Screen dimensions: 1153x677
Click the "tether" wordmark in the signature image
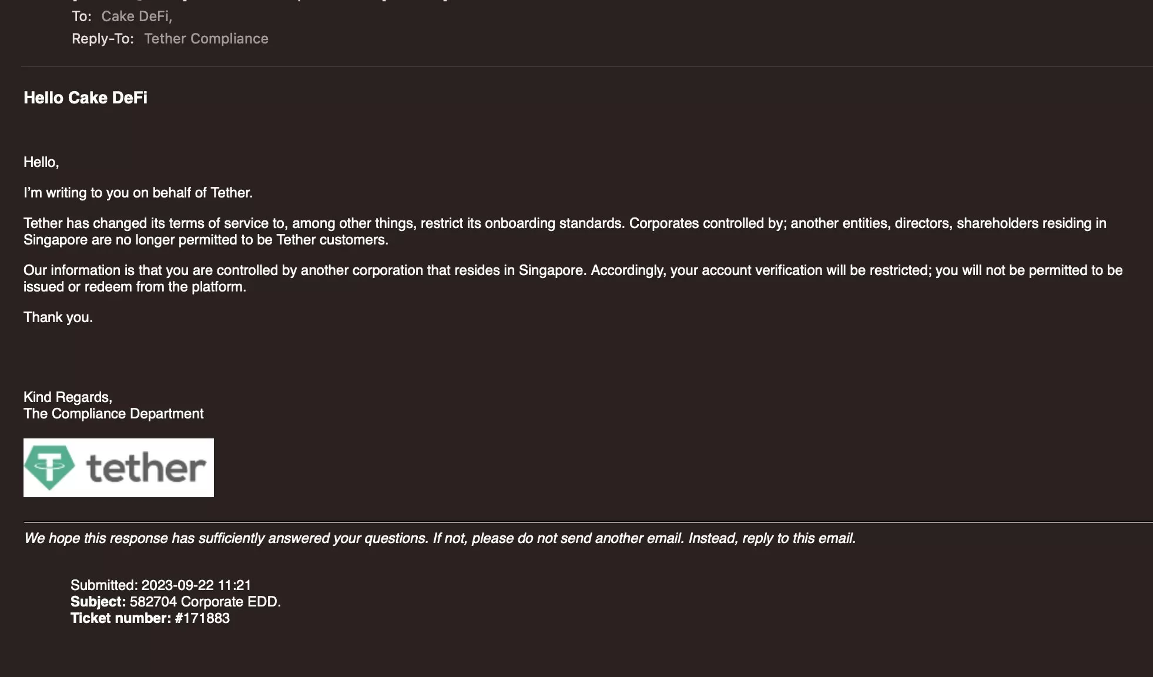(x=146, y=468)
